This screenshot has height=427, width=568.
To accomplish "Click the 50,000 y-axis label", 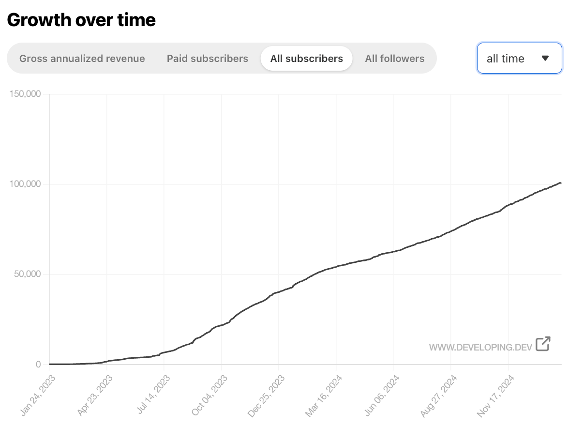I will (x=27, y=274).
